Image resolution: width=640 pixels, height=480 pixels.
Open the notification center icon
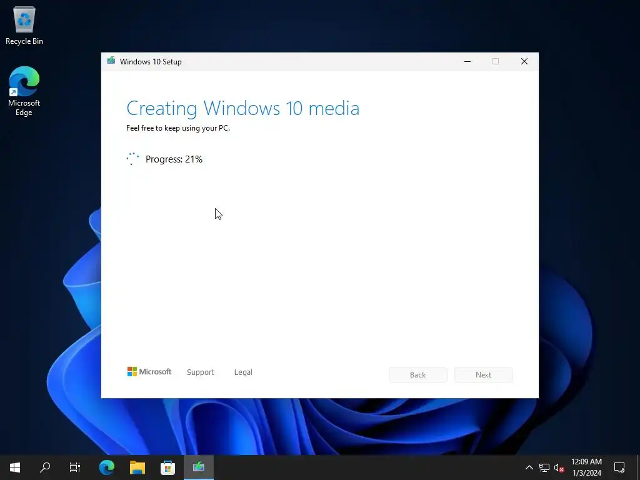[619, 467]
